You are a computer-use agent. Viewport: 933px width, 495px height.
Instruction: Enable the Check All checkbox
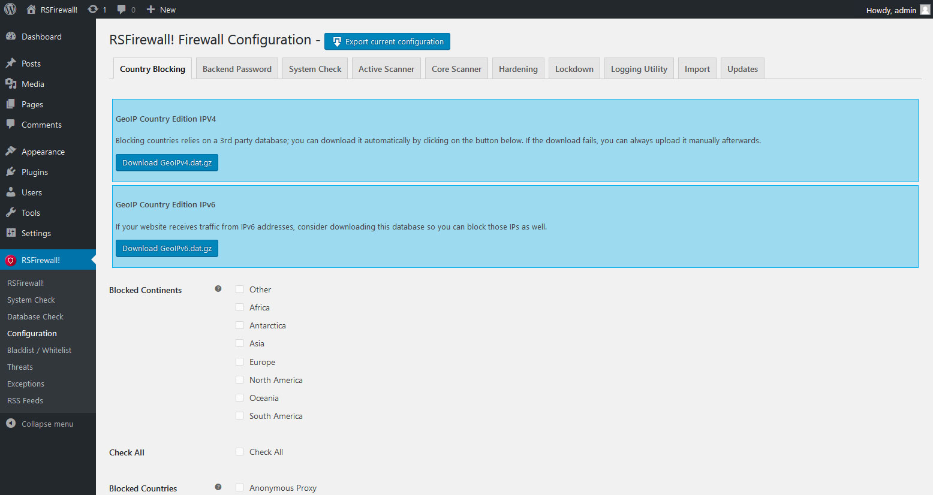(x=240, y=452)
